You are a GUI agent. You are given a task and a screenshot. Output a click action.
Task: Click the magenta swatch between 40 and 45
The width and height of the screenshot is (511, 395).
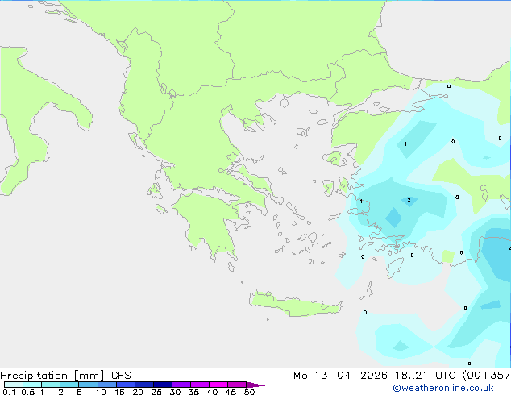pos(218,385)
